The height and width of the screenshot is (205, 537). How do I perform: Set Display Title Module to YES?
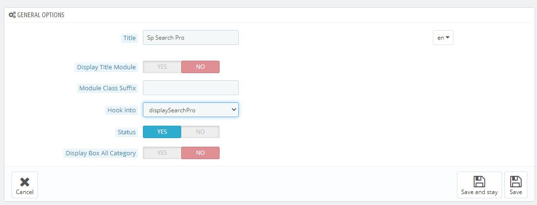[162, 67]
